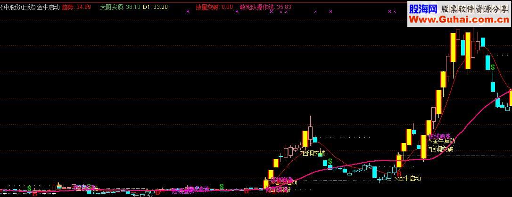Select the 敢死队操作线: 35.83 readout
512x197 pixels.
click(265, 7)
